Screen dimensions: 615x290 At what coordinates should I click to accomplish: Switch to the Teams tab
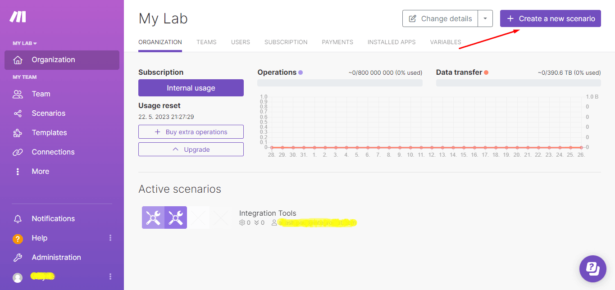(206, 42)
